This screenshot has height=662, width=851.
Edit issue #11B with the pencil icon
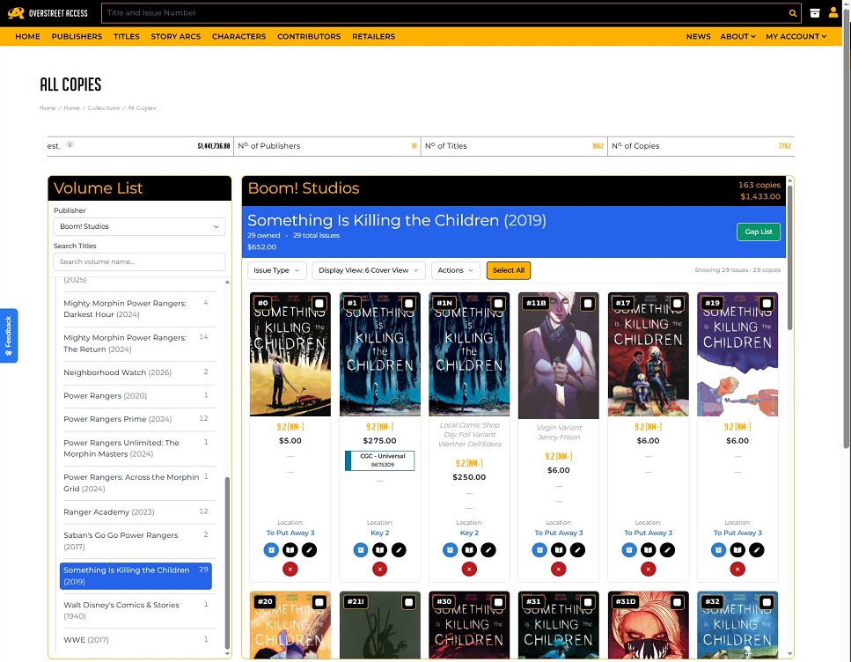click(x=577, y=550)
